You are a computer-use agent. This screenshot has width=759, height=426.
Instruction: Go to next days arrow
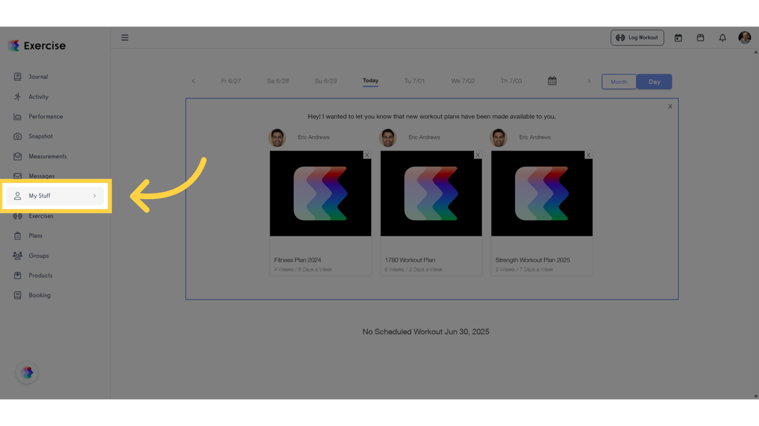[x=589, y=81]
